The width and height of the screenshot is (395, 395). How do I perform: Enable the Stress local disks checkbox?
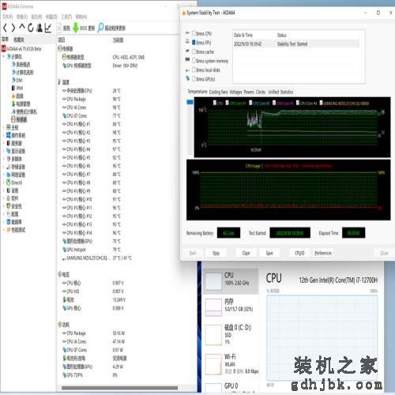click(x=194, y=70)
